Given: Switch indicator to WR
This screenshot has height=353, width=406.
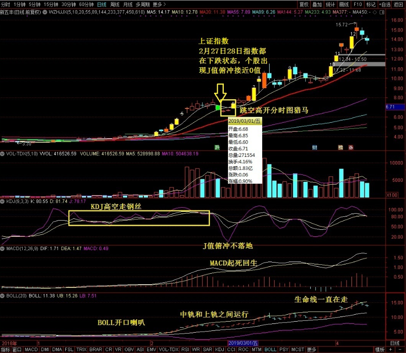Looking at the screenshot, I should tap(196, 350).
